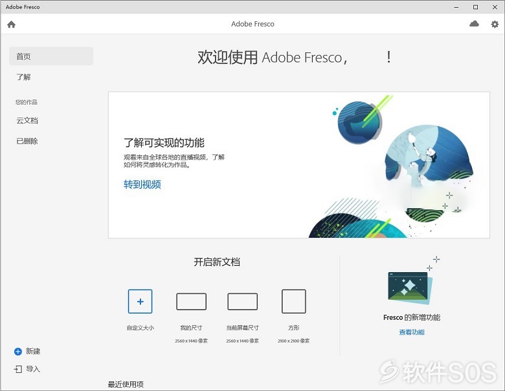
Task: Open 了解 in the sidebar
Action: (23, 77)
